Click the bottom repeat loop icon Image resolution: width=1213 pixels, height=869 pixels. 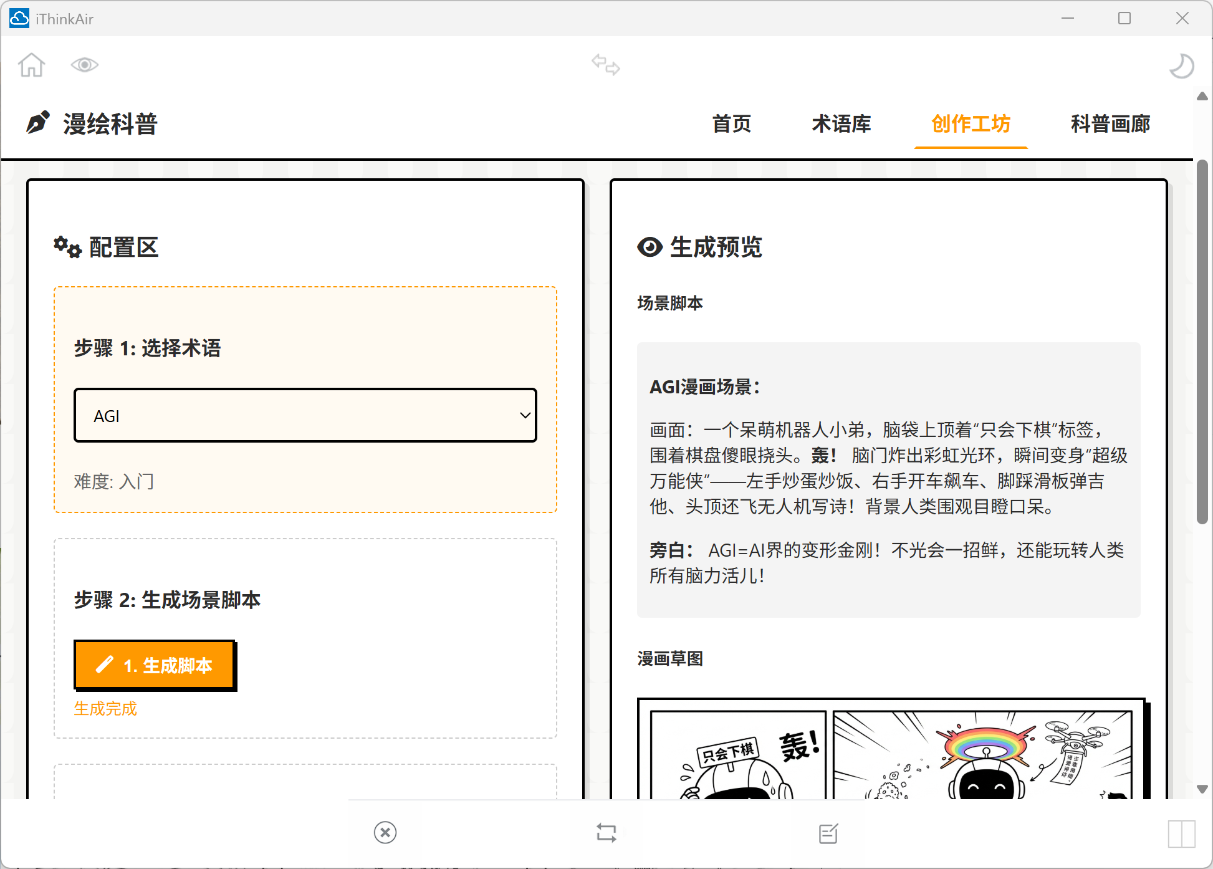click(x=606, y=833)
